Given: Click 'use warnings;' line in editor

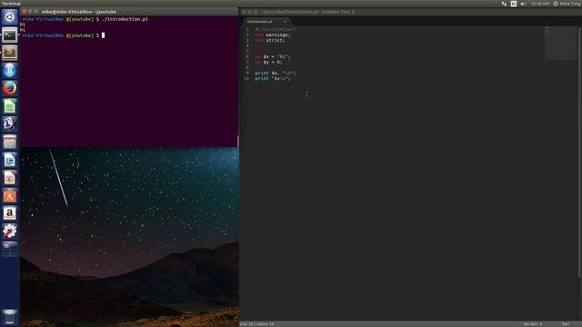Looking at the screenshot, I should 273,35.
